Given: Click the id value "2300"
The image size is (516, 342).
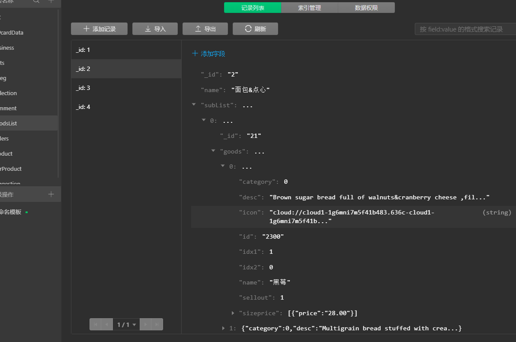Looking at the screenshot, I should click(x=273, y=237).
